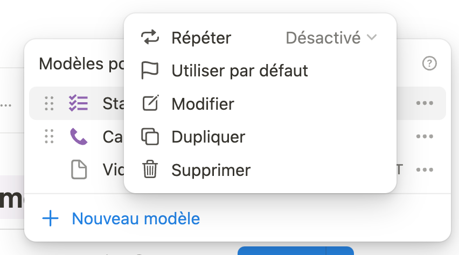The height and width of the screenshot is (255, 459).
Task: Click the blank page template icon
Action: pos(79,170)
